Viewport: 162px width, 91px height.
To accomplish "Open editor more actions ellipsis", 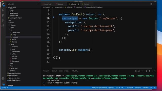I will [154, 4].
